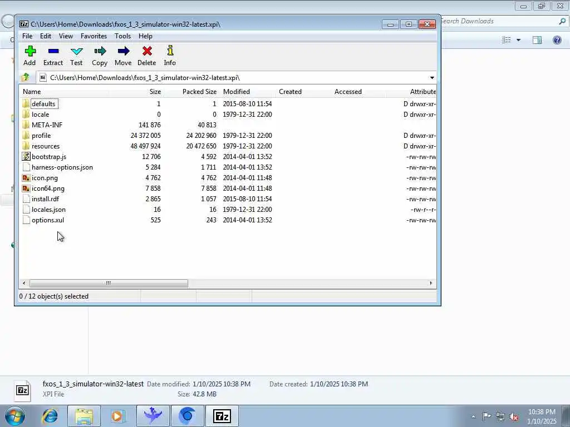Click the muted volume tray icon

click(514, 416)
